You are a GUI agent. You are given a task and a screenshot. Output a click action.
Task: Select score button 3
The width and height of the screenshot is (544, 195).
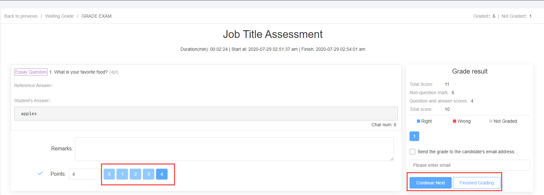[x=149, y=174]
